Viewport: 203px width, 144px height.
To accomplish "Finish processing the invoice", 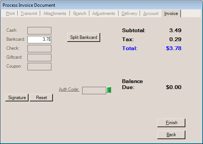I will (171, 123).
